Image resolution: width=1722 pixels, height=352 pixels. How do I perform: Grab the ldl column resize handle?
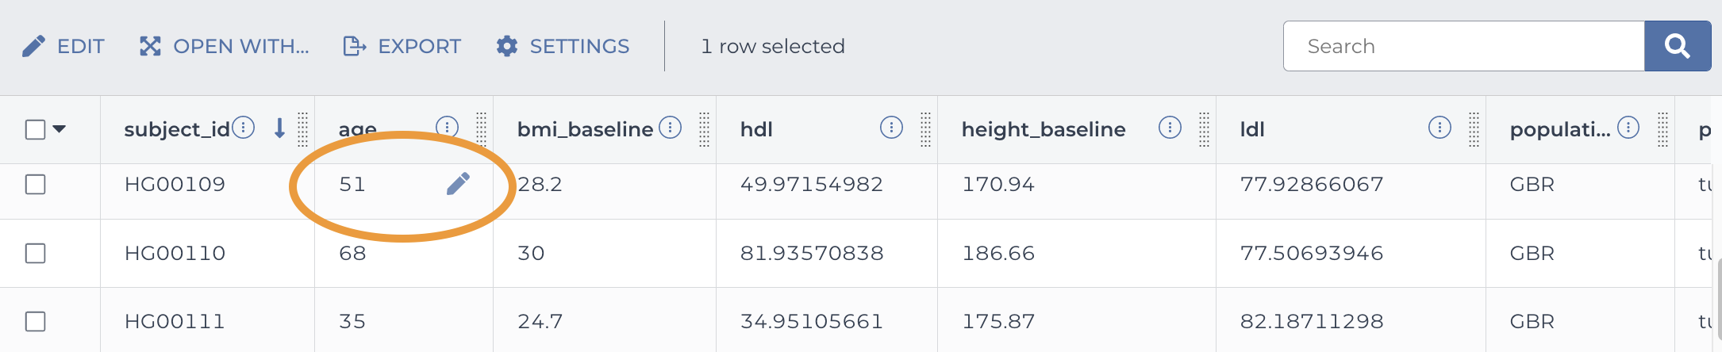coord(1474,129)
